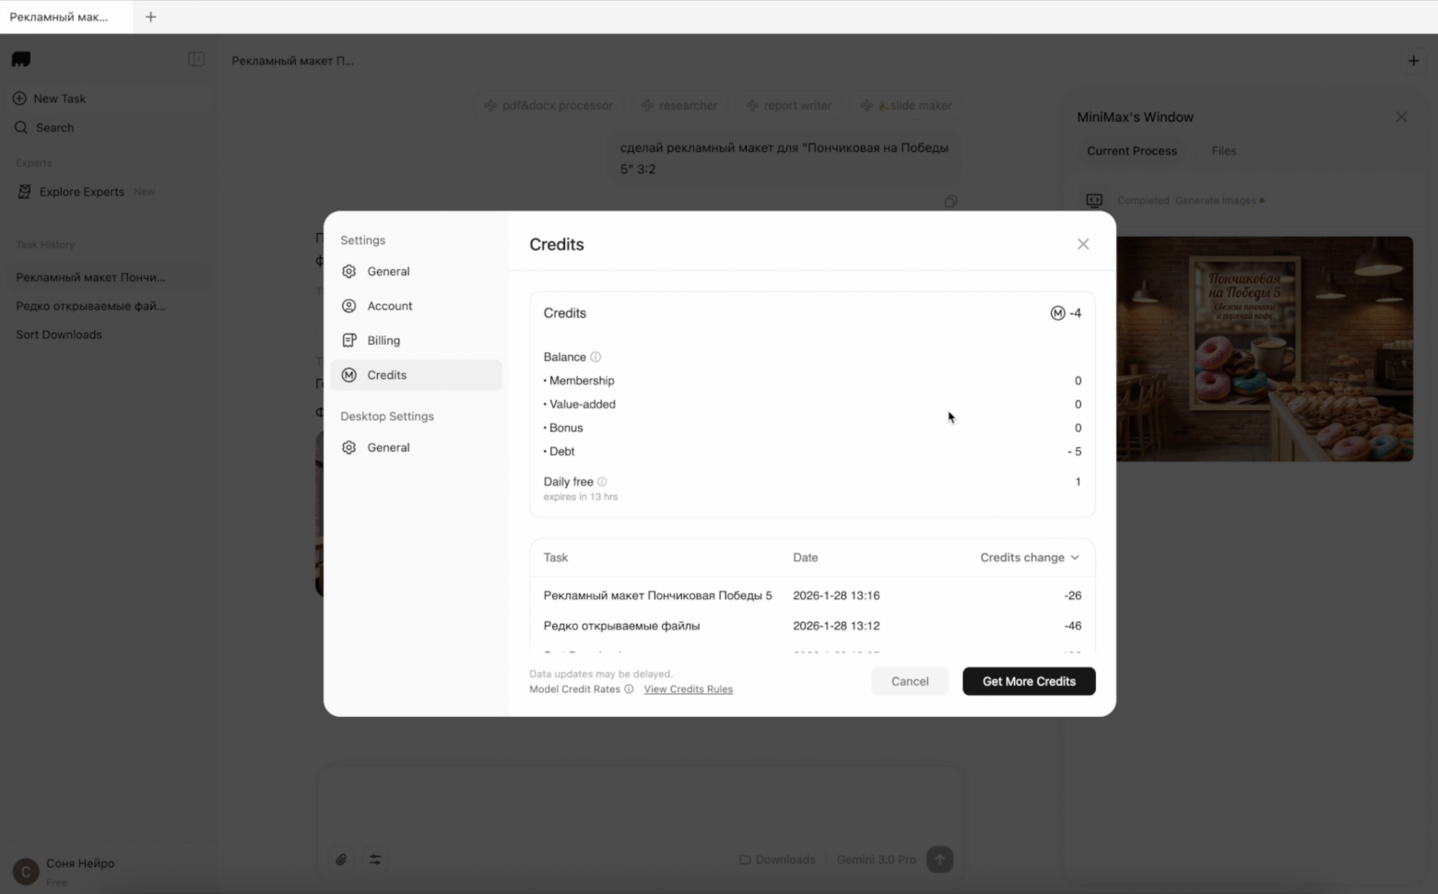Send the message with the arrow button
1438x894 pixels.
[939, 859]
